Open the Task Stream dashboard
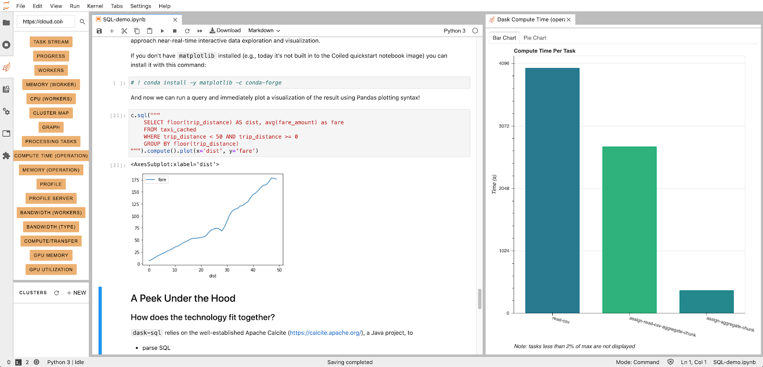This screenshot has height=367, width=763. (x=51, y=42)
